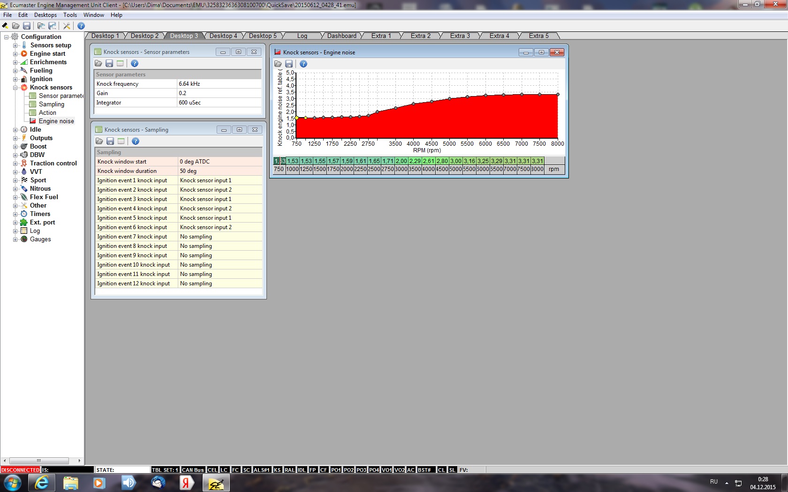The height and width of the screenshot is (492, 788).
Task: Open the Yandex browser taskbar icon
Action: pos(186,483)
